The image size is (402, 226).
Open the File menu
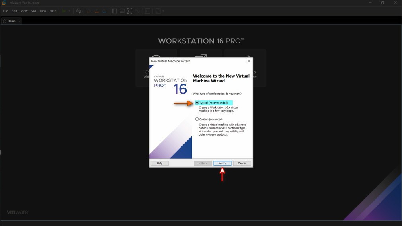[6, 11]
